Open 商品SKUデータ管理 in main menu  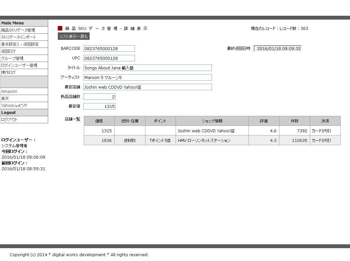(24, 30)
